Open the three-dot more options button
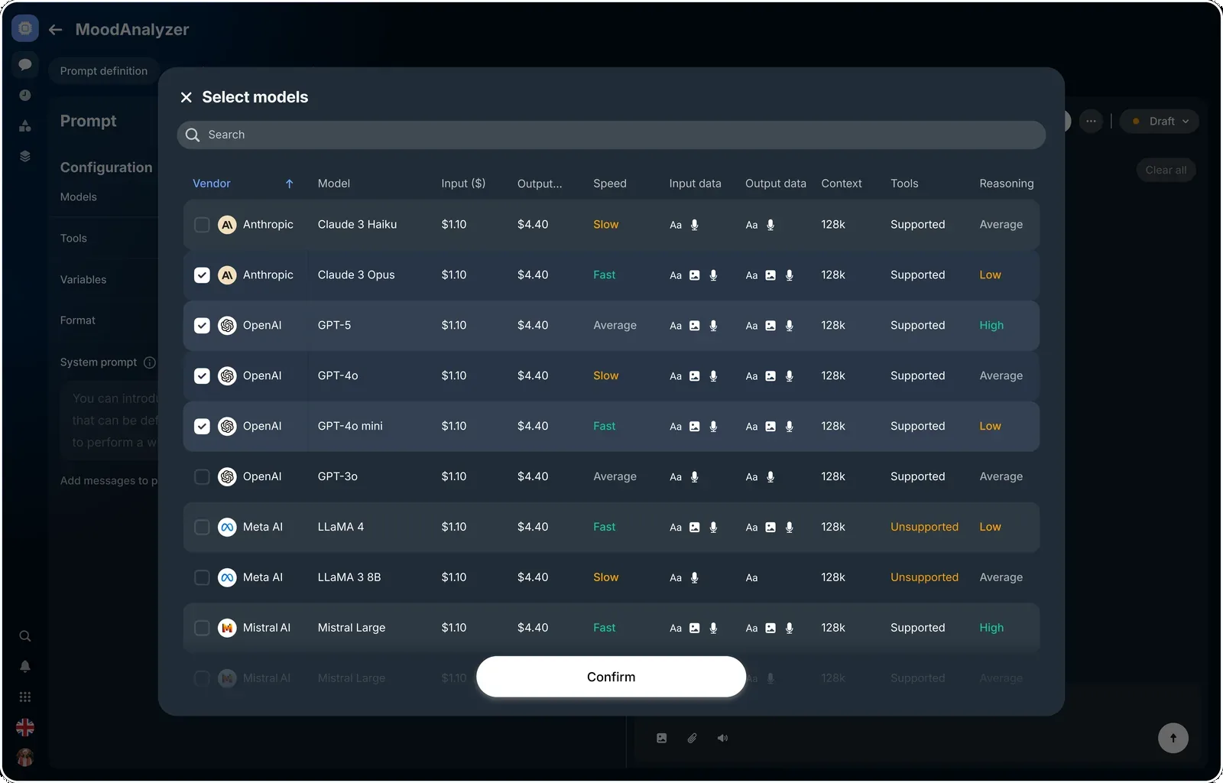 pyautogui.click(x=1091, y=122)
